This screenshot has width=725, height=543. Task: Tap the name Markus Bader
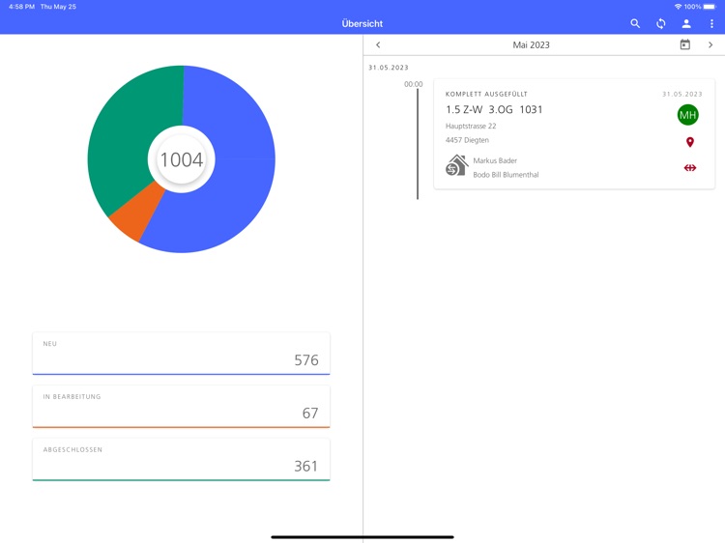point(495,160)
